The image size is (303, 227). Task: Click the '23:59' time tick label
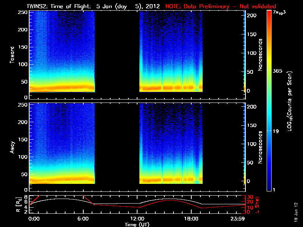click(237, 219)
